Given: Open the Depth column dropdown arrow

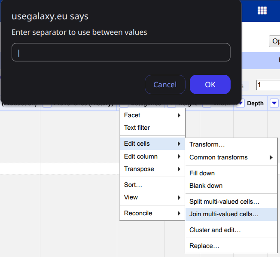Looking at the screenshot, I should (240, 103).
